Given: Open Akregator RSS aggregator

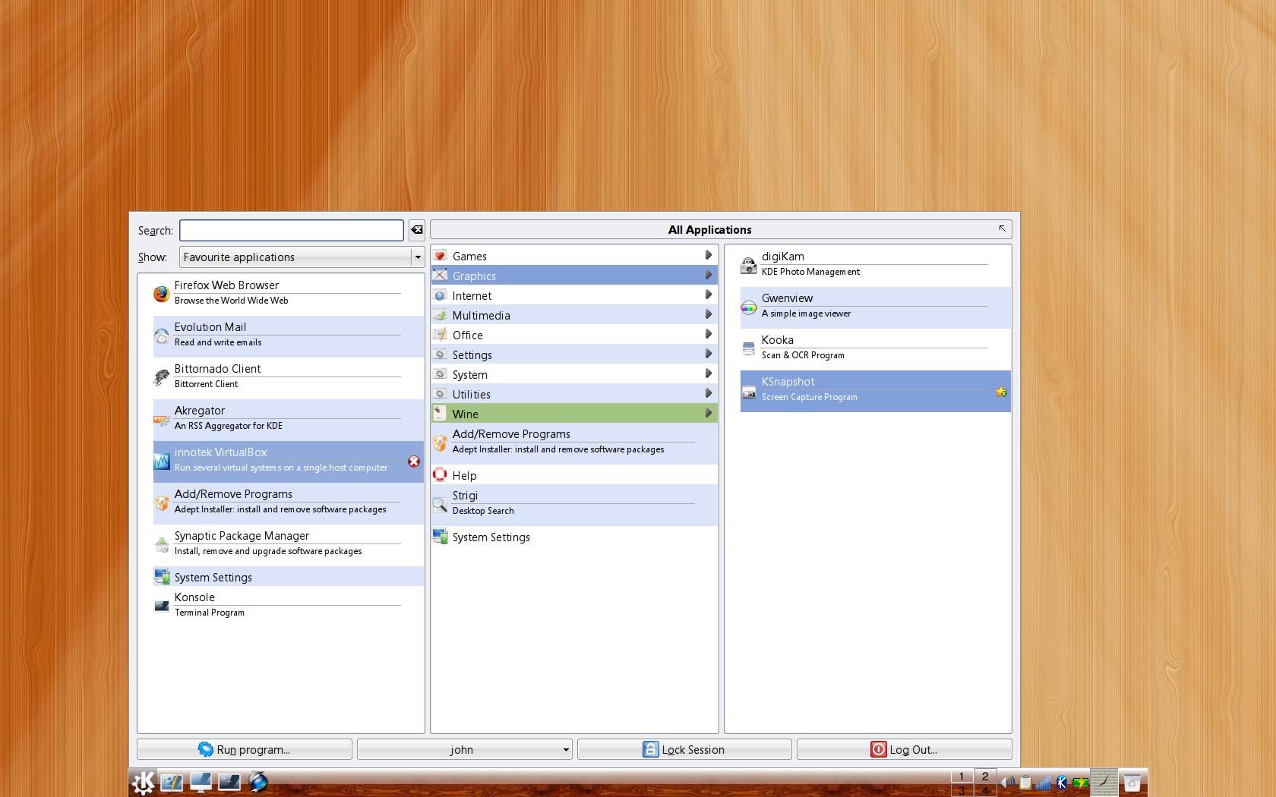Looking at the screenshot, I should (x=289, y=420).
